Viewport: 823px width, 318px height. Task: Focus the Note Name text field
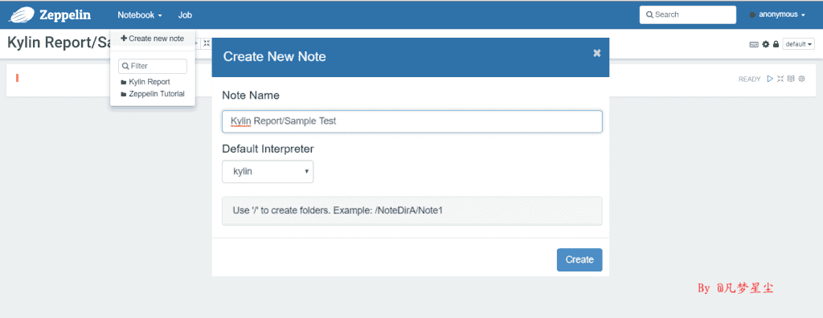tap(412, 121)
